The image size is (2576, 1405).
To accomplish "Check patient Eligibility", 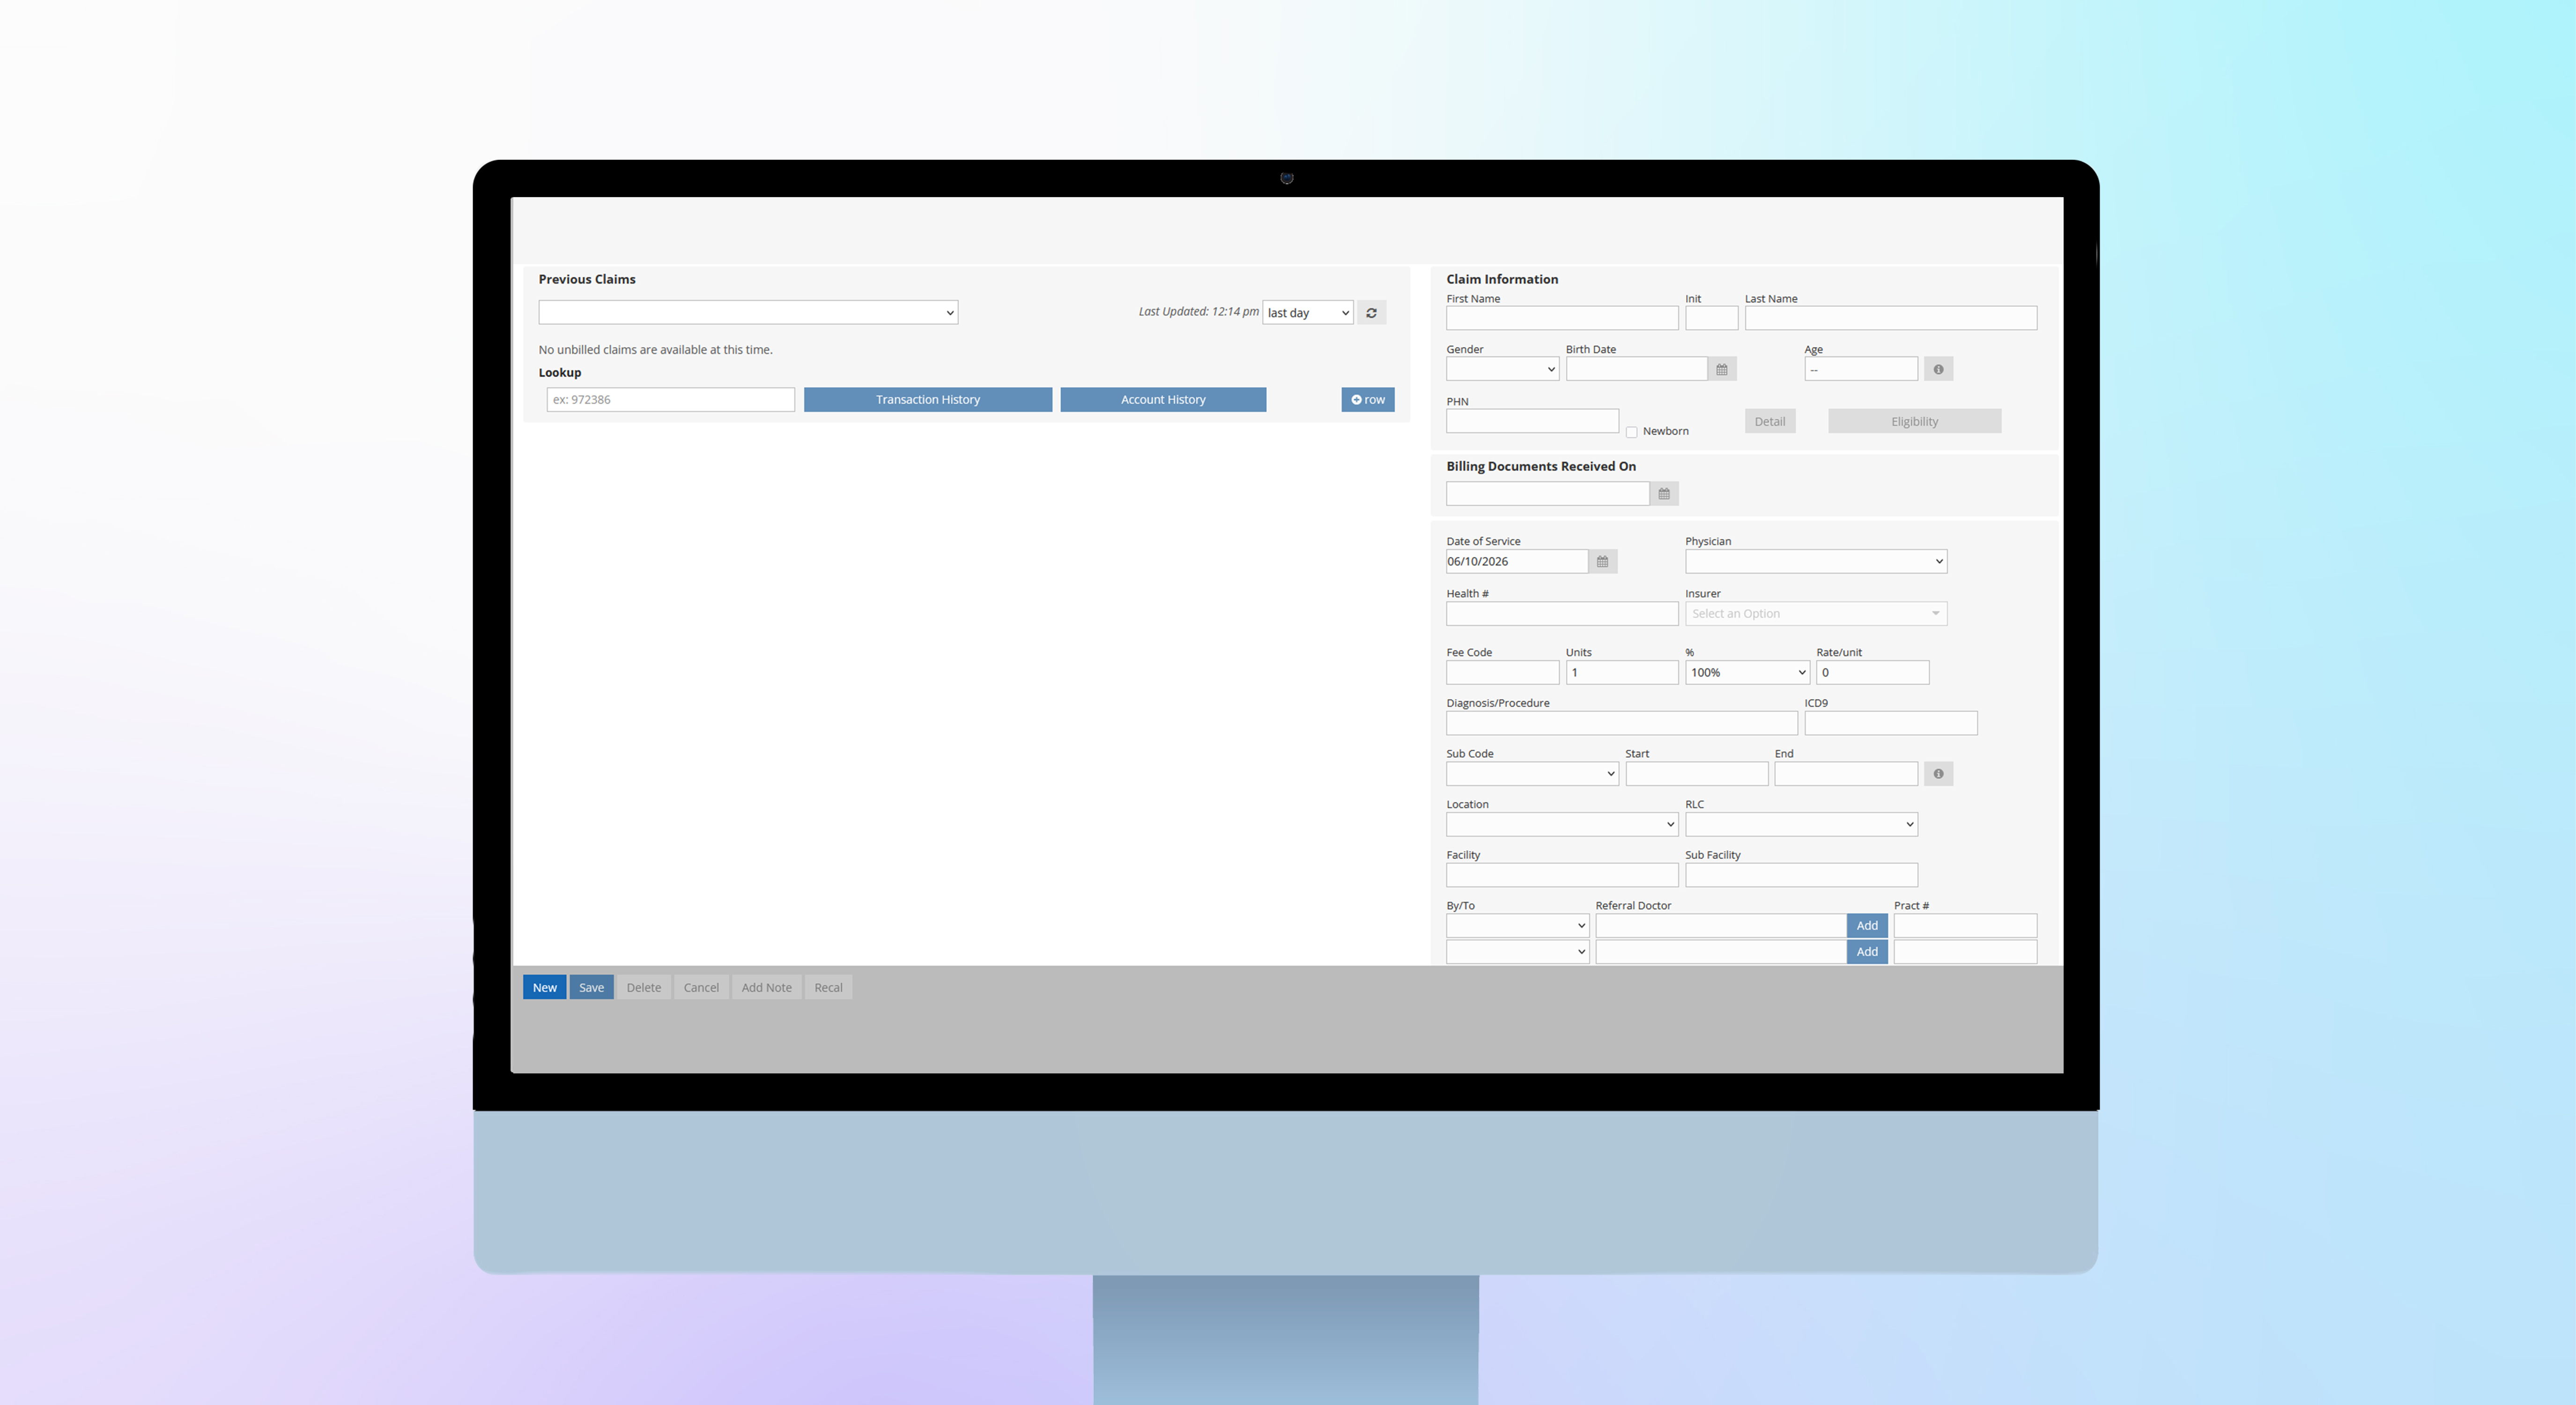I will 1914,421.
